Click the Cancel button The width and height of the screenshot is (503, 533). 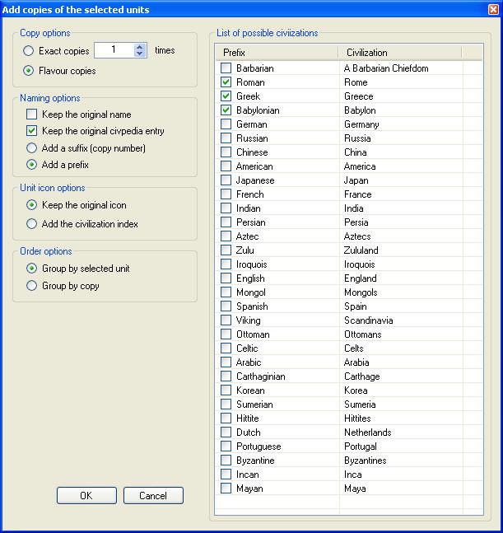pyautogui.click(x=153, y=496)
